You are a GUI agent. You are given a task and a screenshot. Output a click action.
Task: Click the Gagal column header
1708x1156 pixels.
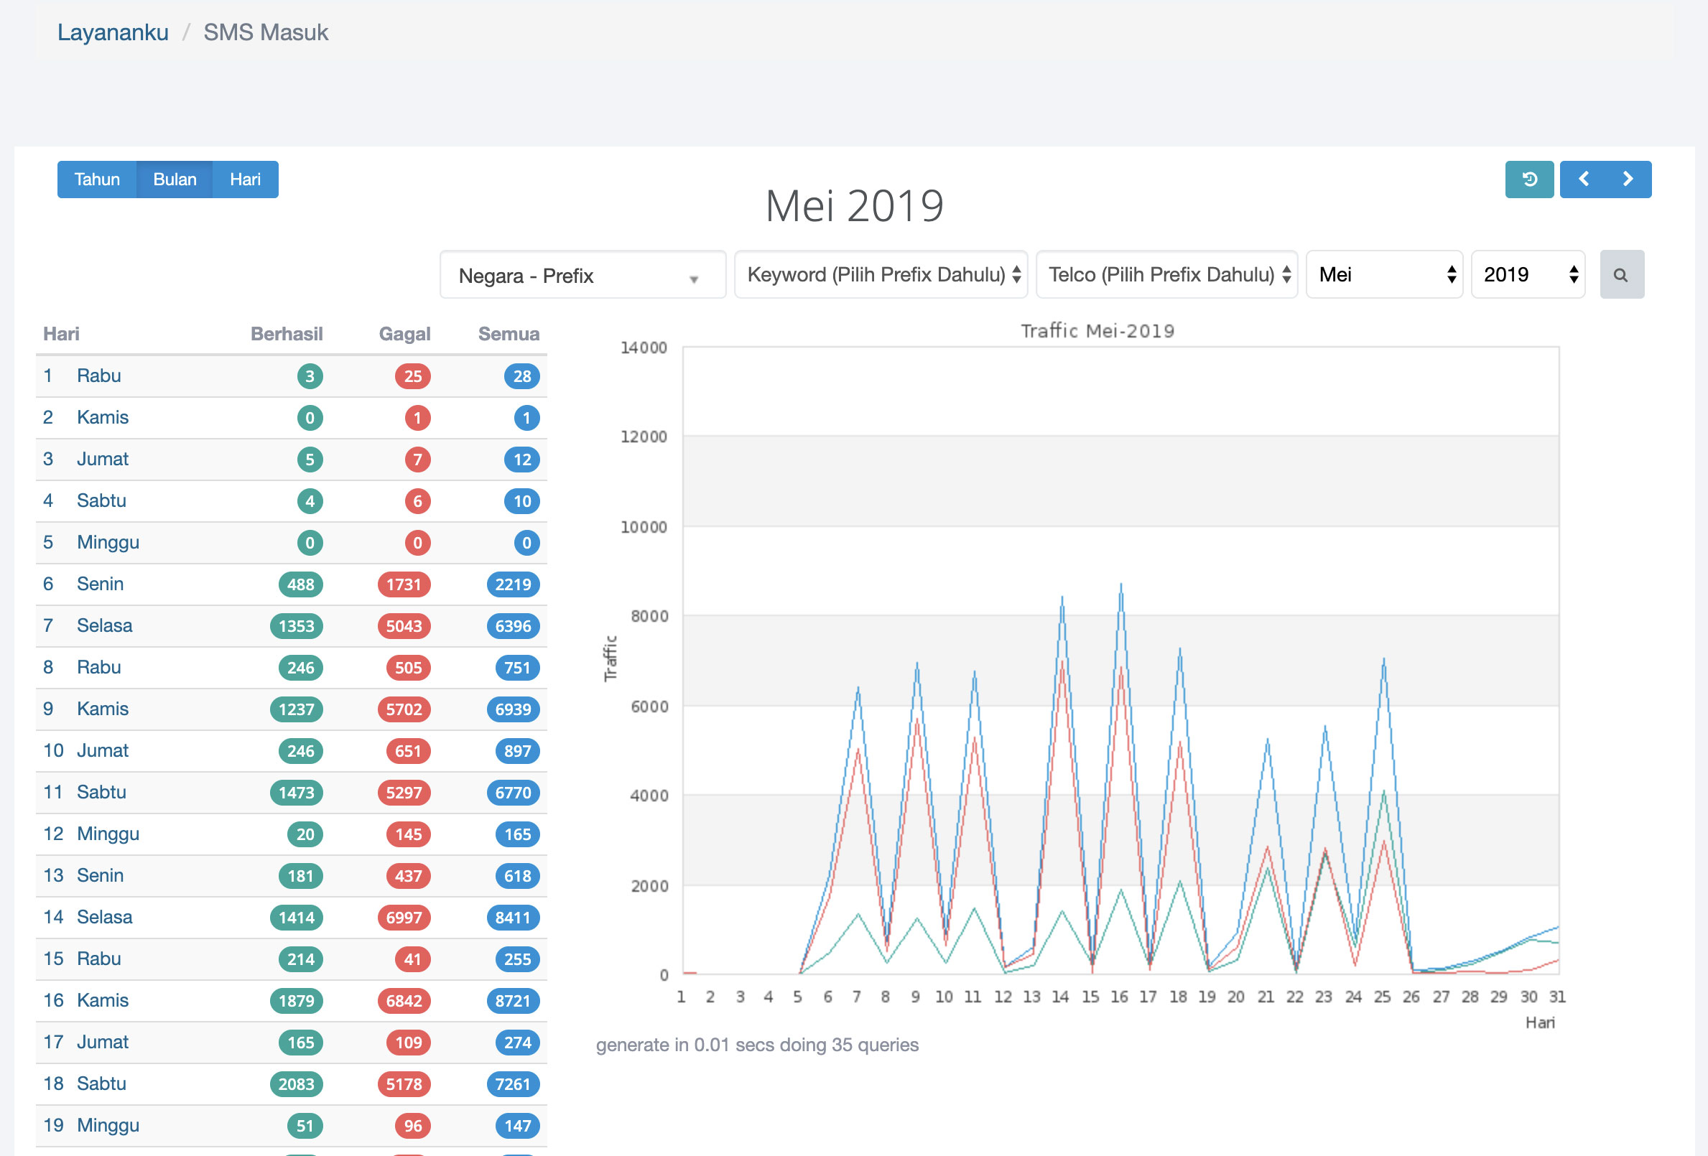(405, 335)
